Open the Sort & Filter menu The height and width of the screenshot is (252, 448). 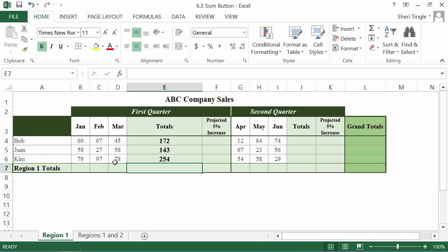390,40
